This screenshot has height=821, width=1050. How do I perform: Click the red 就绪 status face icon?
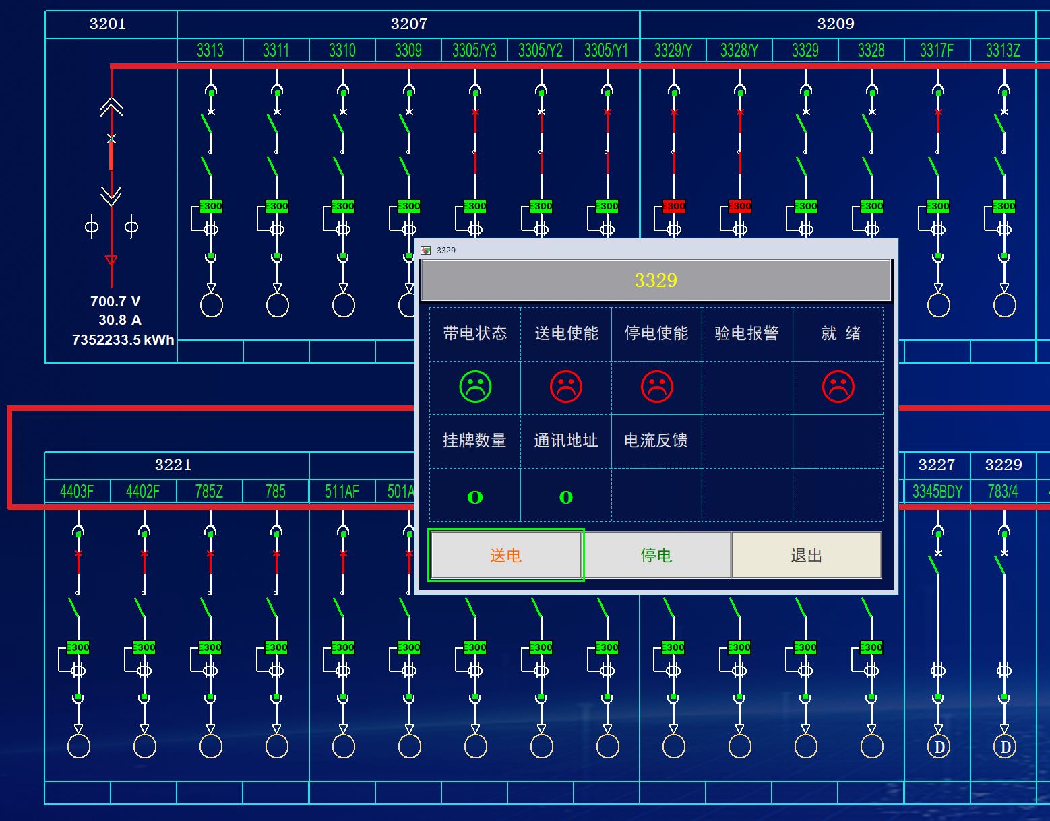[x=838, y=388]
